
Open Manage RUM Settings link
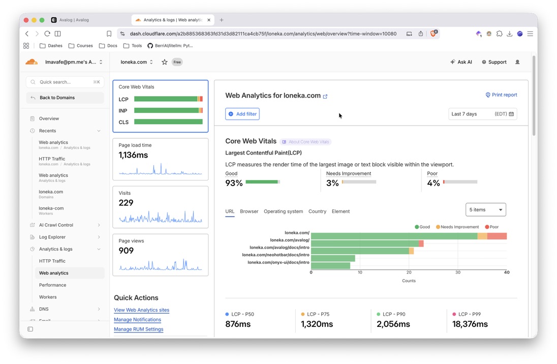[139, 329]
